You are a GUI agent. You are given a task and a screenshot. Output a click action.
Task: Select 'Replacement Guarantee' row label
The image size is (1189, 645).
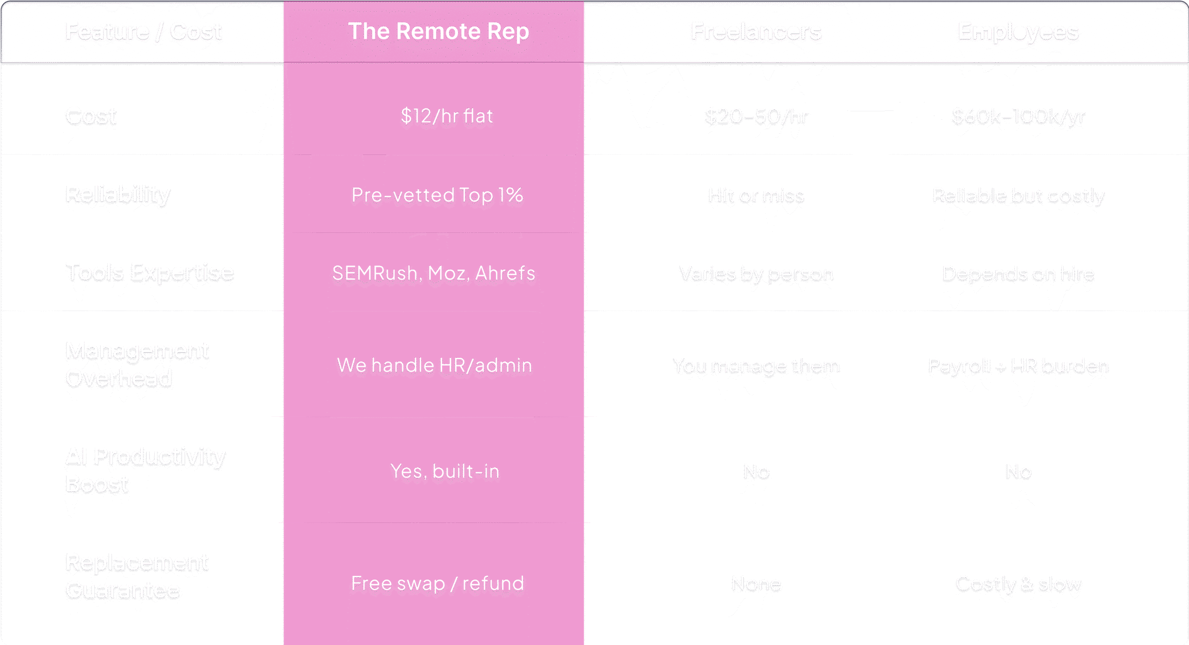click(137, 577)
